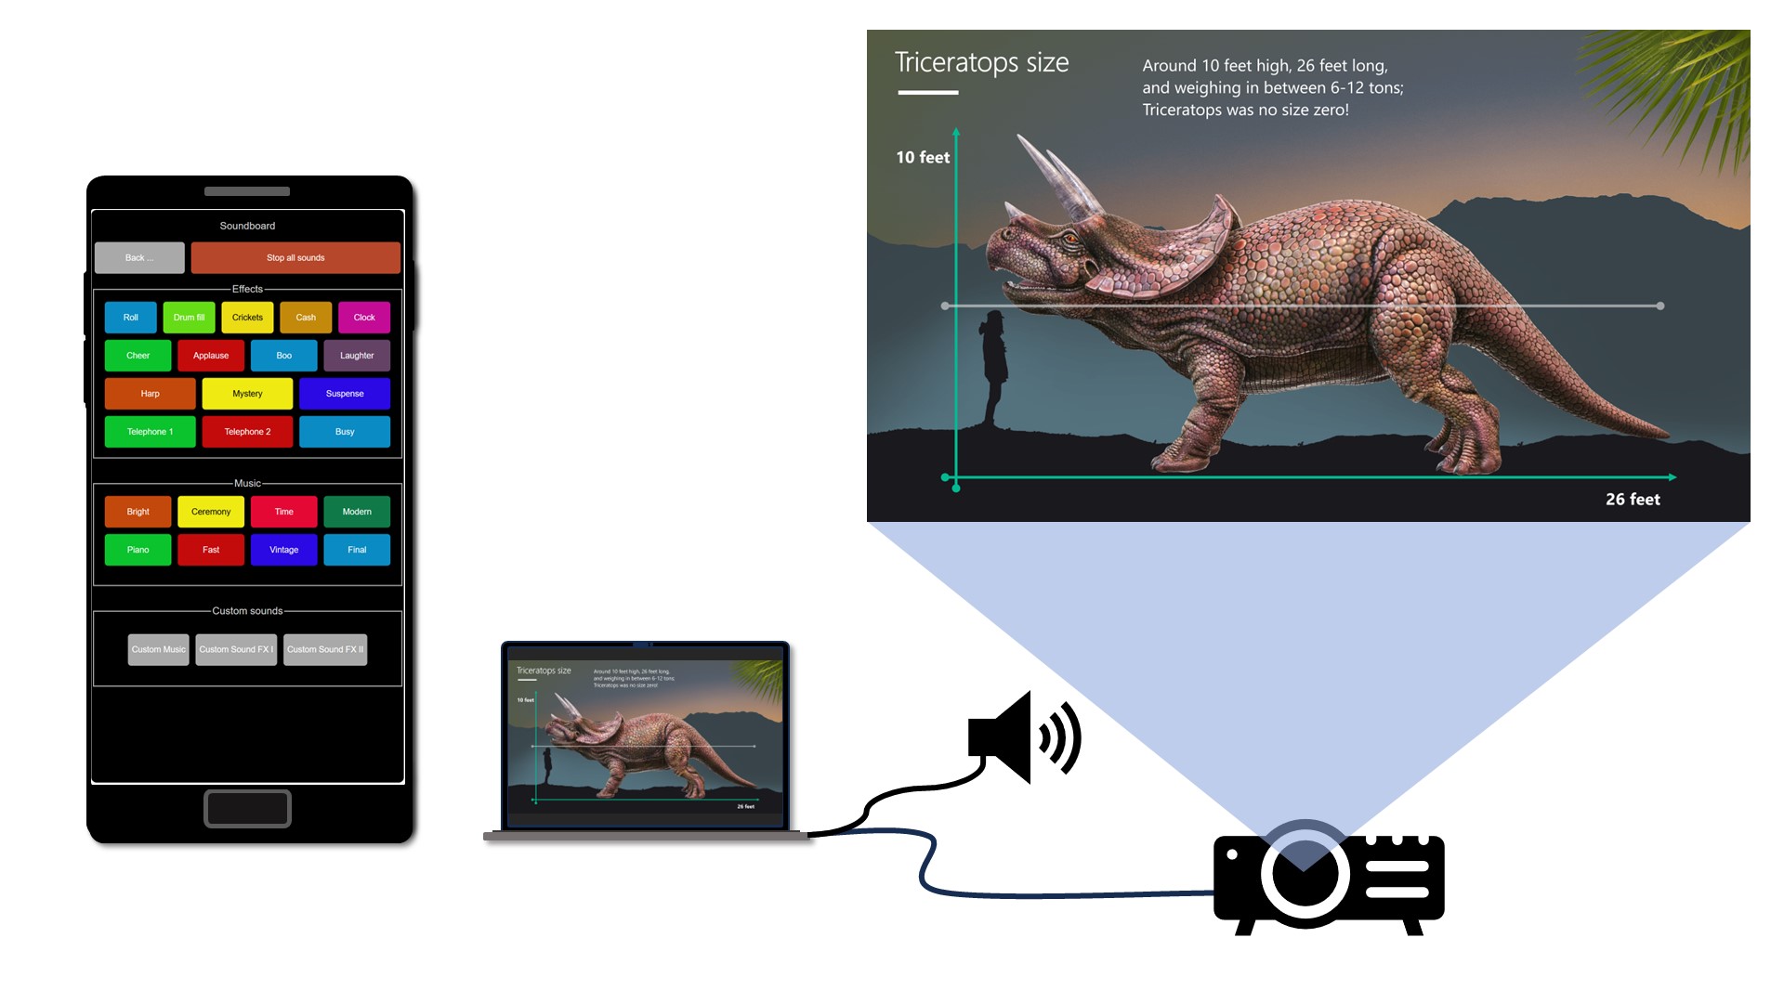The image size is (1784, 1003).
Task: Select the Mystery music button
Action: [x=247, y=393]
